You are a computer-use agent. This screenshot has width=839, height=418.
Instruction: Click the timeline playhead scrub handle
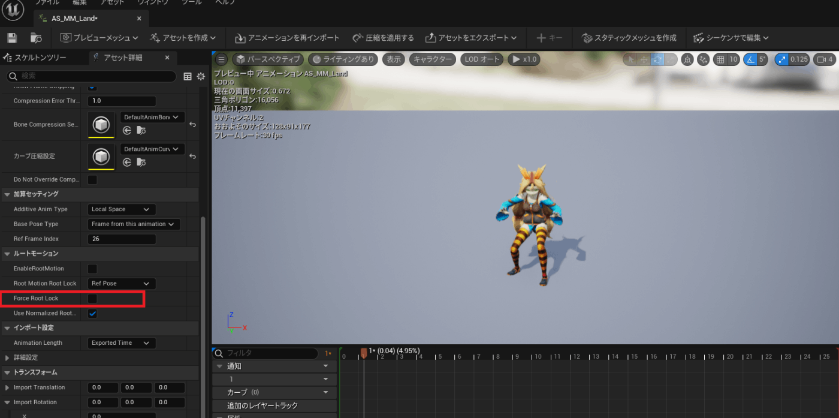click(363, 354)
